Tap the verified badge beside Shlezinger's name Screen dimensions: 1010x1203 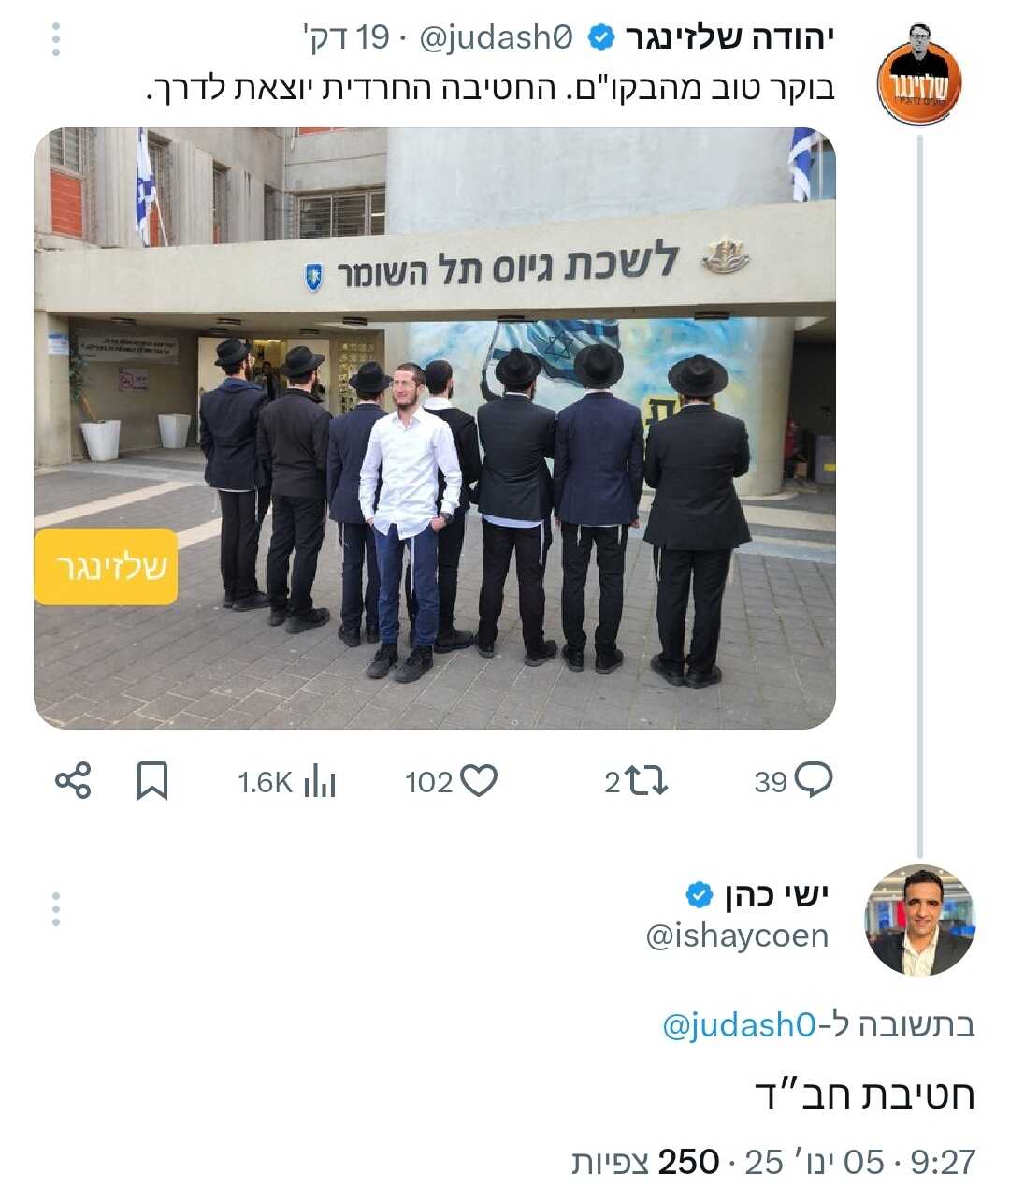(601, 38)
